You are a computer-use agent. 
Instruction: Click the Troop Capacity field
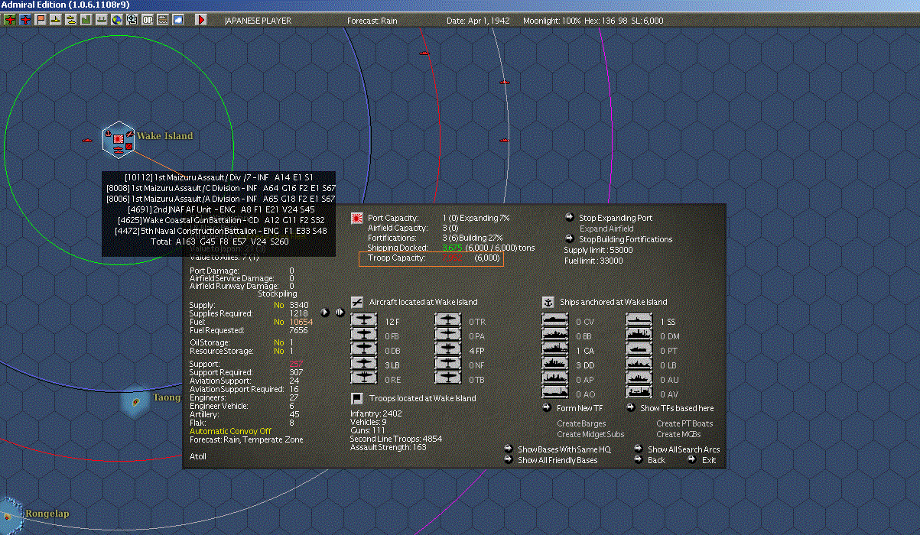coord(431,258)
